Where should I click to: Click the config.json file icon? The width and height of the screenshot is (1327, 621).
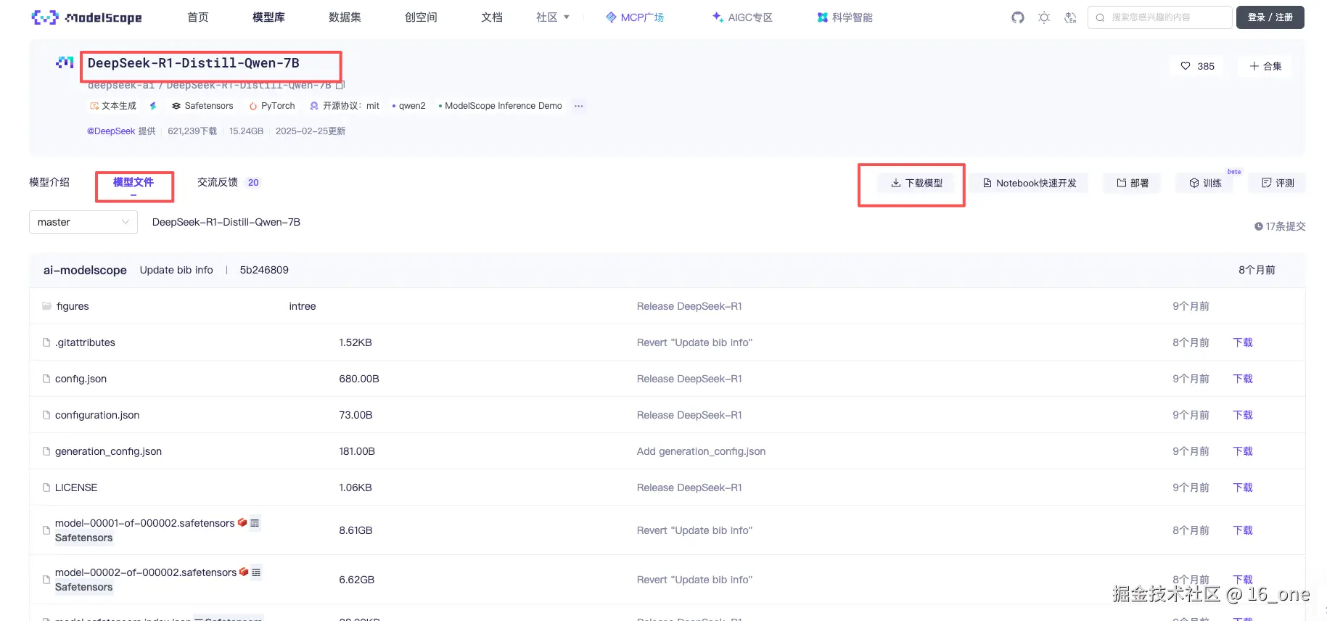46,379
